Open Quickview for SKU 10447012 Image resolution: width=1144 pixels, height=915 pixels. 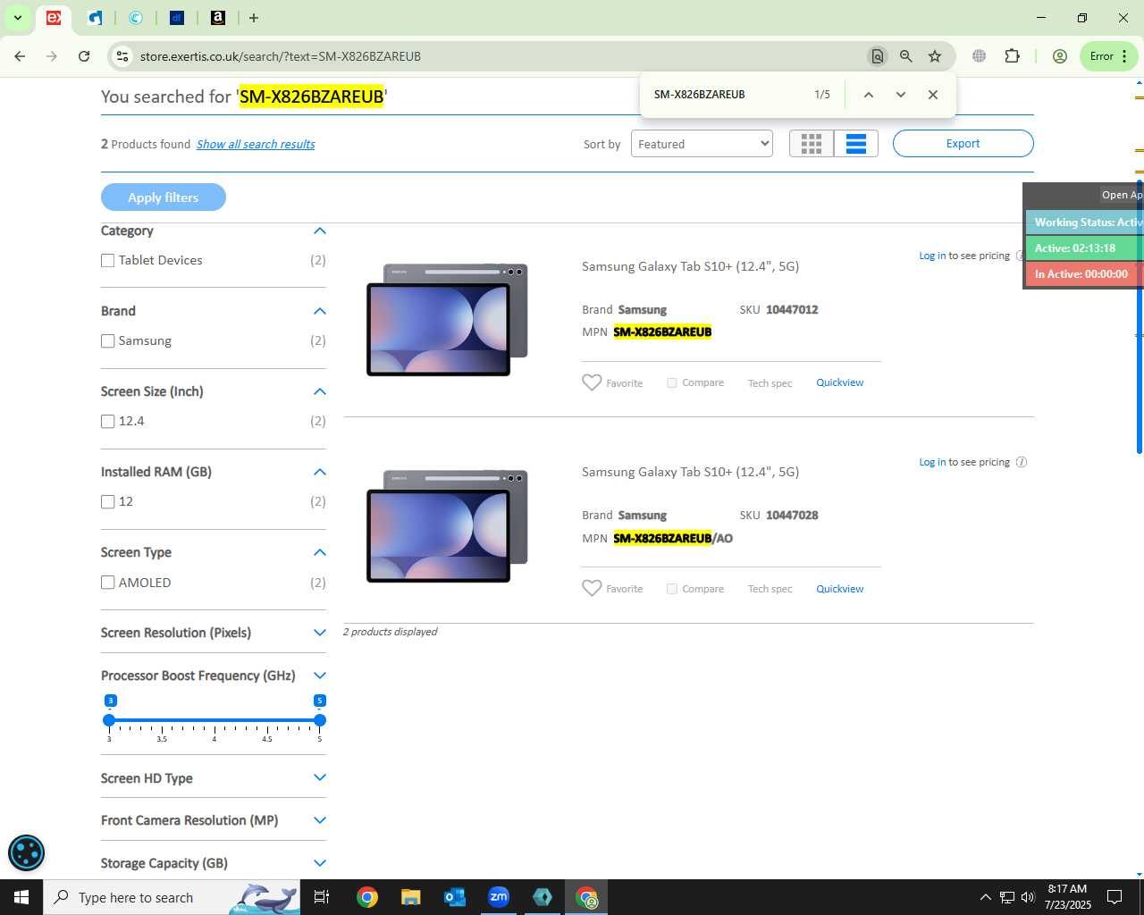tap(839, 382)
